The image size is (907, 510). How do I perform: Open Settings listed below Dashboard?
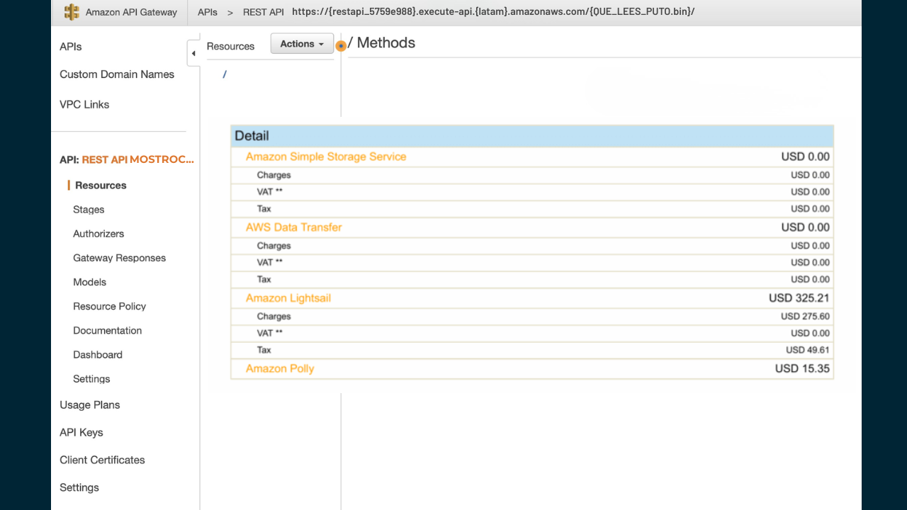click(x=92, y=379)
